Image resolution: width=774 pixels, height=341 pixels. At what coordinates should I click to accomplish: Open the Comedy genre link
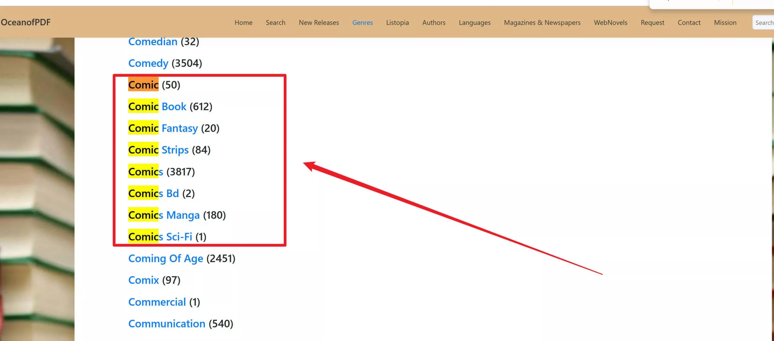tap(148, 63)
